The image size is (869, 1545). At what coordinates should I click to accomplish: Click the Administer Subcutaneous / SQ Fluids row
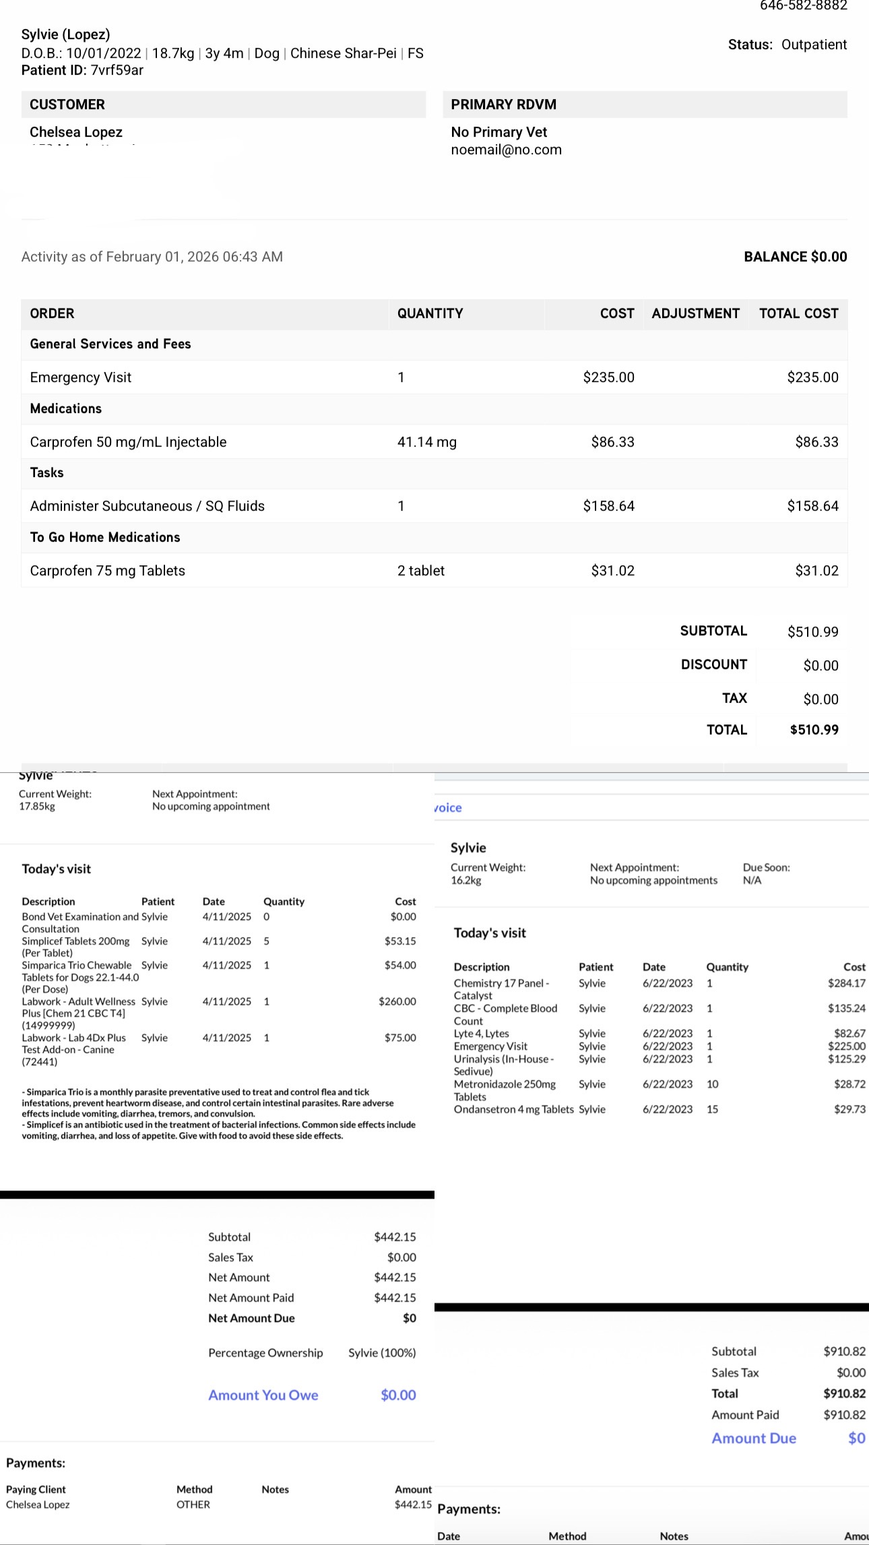pyautogui.click(x=147, y=506)
